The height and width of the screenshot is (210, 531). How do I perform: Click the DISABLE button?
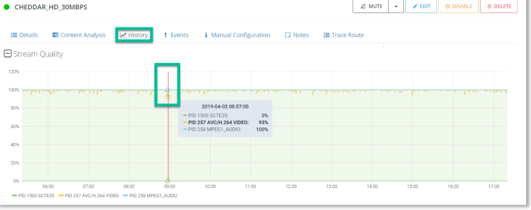click(x=458, y=6)
